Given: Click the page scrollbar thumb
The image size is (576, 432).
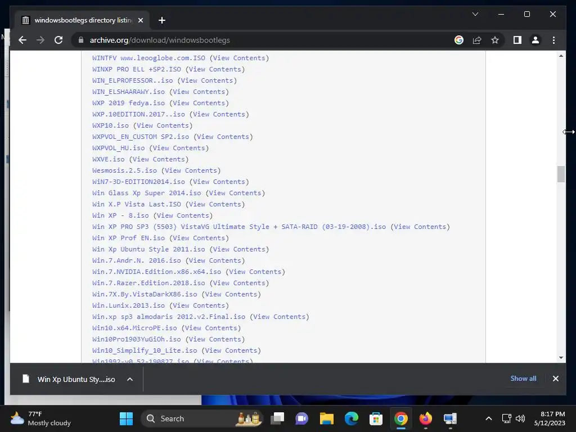Looking at the screenshot, I should tap(561, 174).
